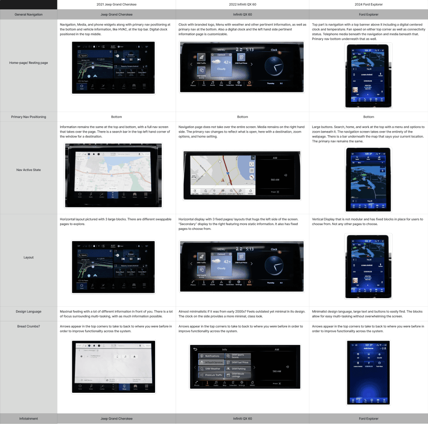Screen dimensions: 428x424
Task: Click the 'Home-page/ Resting page' row label
Action: [x=29, y=62]
